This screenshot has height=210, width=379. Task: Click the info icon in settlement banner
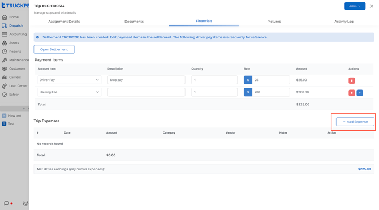click(x=37, y=37)
